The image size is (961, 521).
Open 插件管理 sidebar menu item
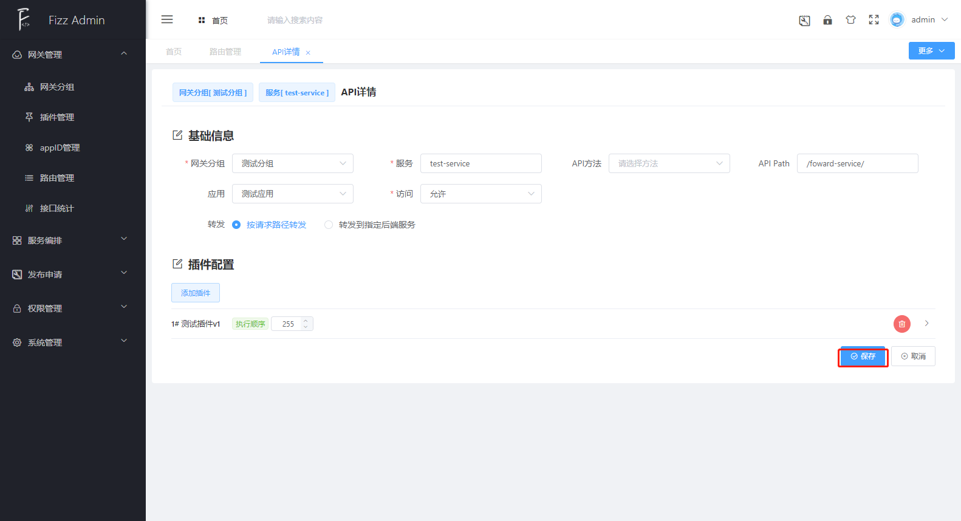73,117
